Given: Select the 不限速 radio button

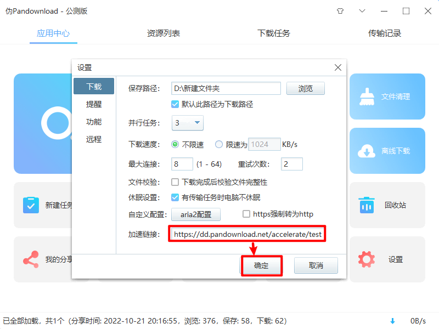Looking at the screenshot, I should point(175,144).
